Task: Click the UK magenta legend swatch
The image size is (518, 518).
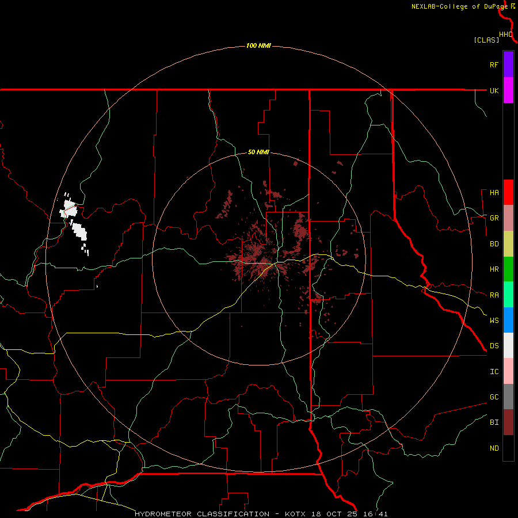Action: 508,90
